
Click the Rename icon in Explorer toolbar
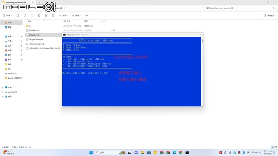tap(39, 15)
